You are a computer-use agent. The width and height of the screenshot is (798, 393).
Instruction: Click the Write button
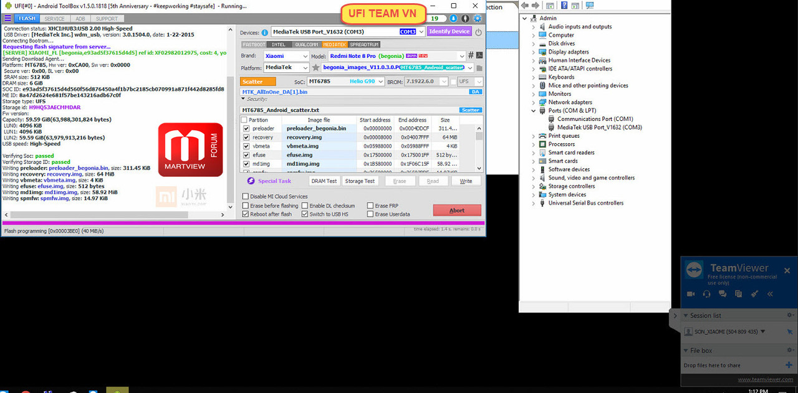click(466, 181)
